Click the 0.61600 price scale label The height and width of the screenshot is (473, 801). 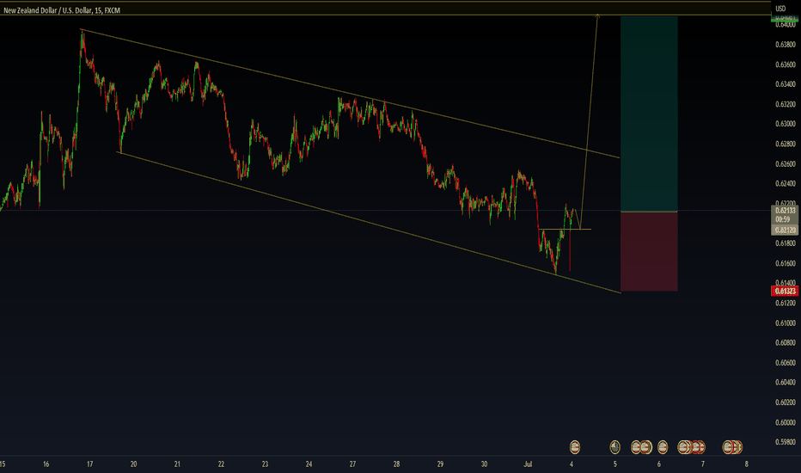tap(786, 263)
